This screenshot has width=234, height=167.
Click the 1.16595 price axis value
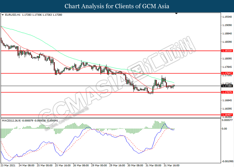coord(227,109)
